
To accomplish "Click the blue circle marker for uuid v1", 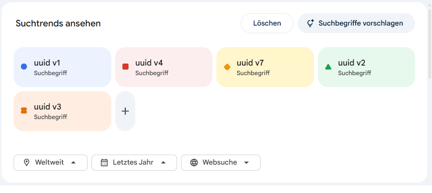I will coord(24,67).
